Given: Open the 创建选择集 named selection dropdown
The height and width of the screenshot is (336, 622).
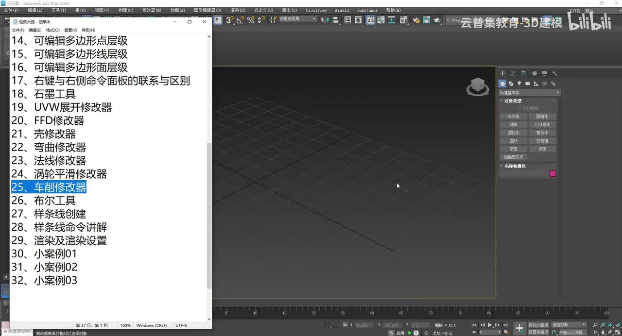Looking at the screenshot, I should click(297, 19).
